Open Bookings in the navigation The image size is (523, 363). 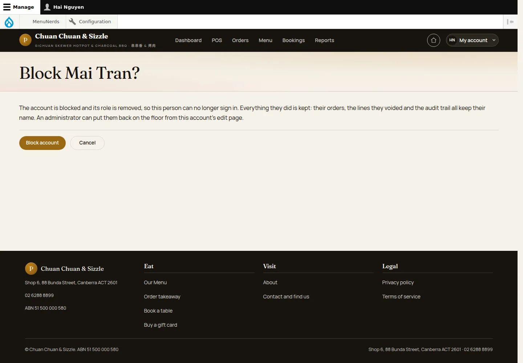coord(293,40)
